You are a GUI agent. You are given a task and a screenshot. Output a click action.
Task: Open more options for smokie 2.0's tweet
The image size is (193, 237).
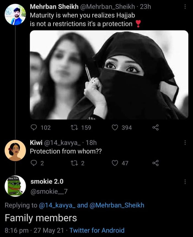pyautogui.click(x=185, y=182)
